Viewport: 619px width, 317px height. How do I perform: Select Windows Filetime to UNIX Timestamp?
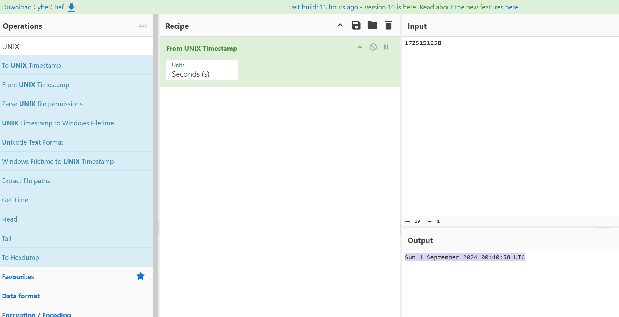[76, 161]
